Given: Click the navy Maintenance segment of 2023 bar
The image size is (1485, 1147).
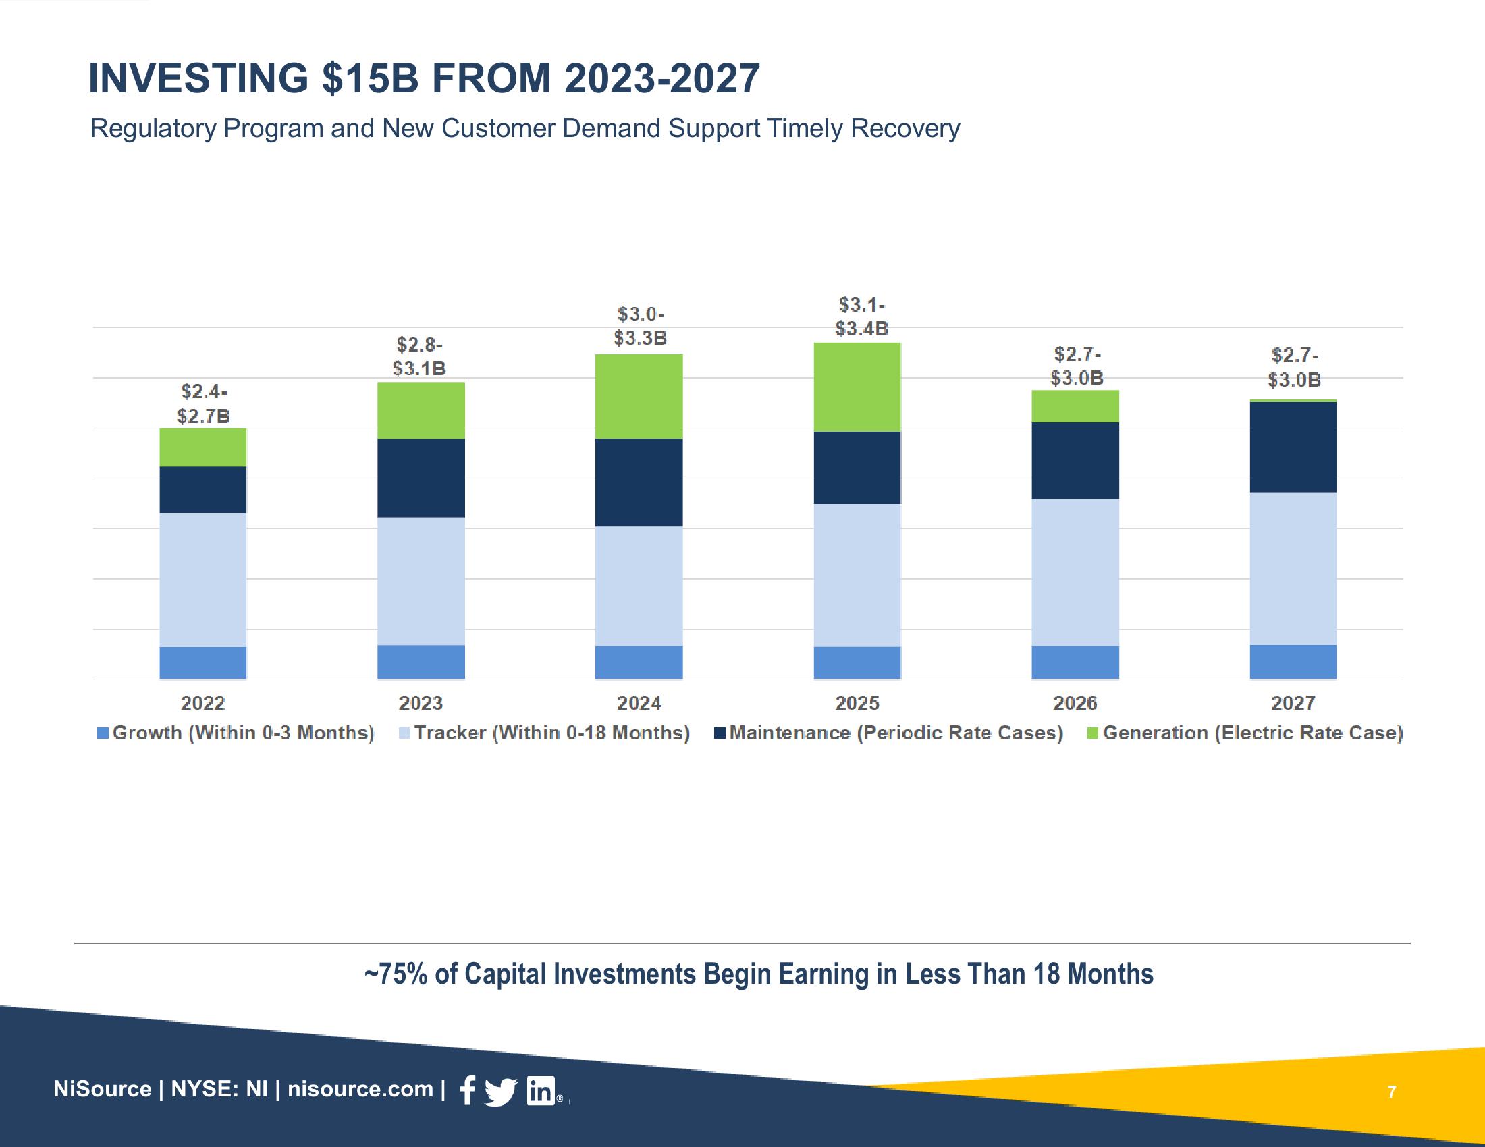Looking at the screenshot, I should [421, 478].
